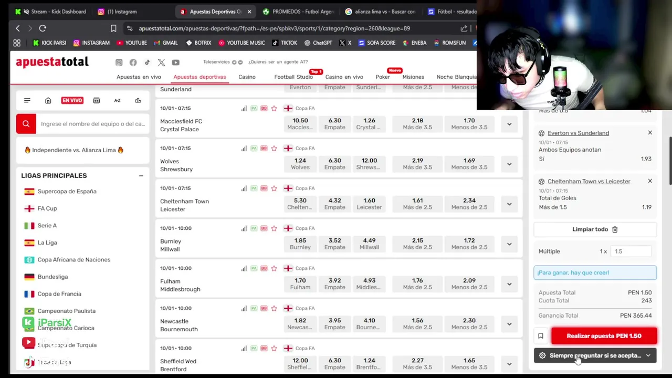Go back in the browser
The width and height of the screenshot is (672, 378).
coord(18,28)
